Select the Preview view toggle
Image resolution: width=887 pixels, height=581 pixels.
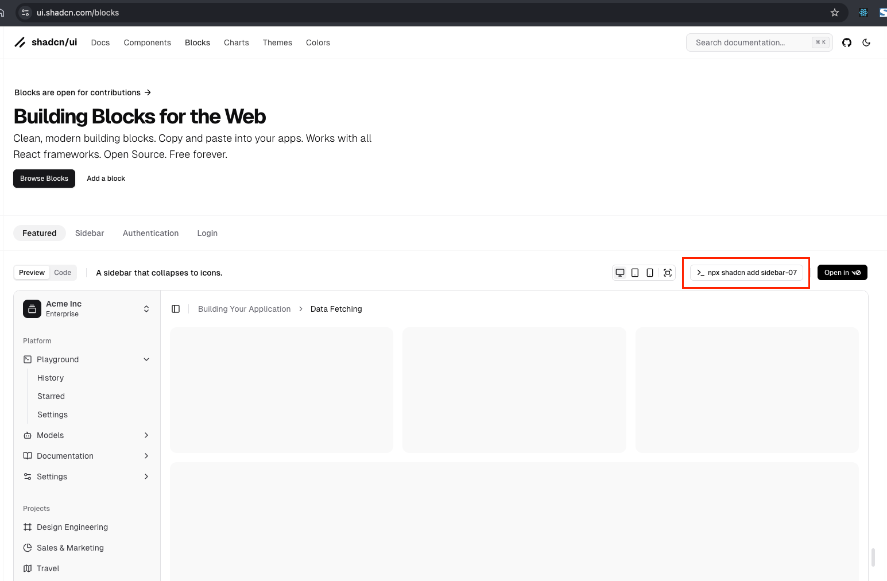[x=32, y=273]
